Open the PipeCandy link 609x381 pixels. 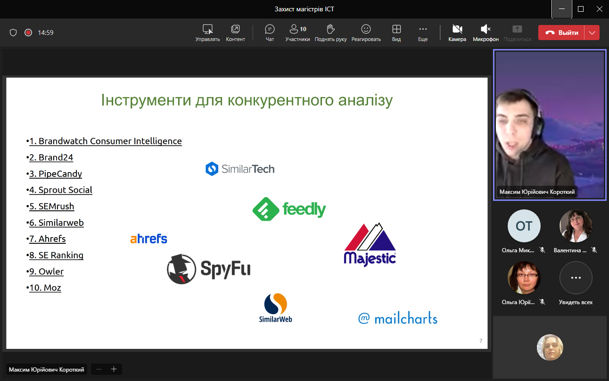pyautogui.click(x=56, y=174)
